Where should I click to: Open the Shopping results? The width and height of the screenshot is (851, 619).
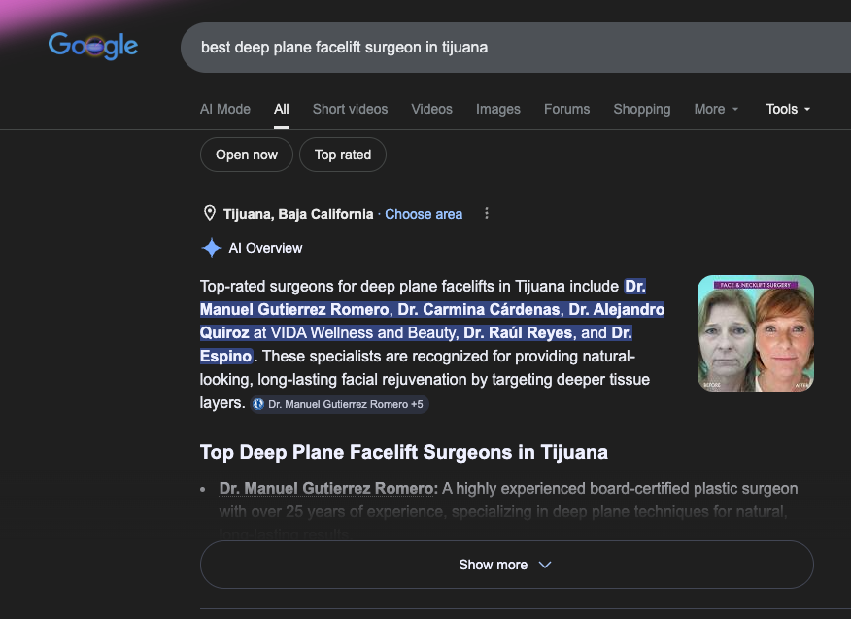641,109
